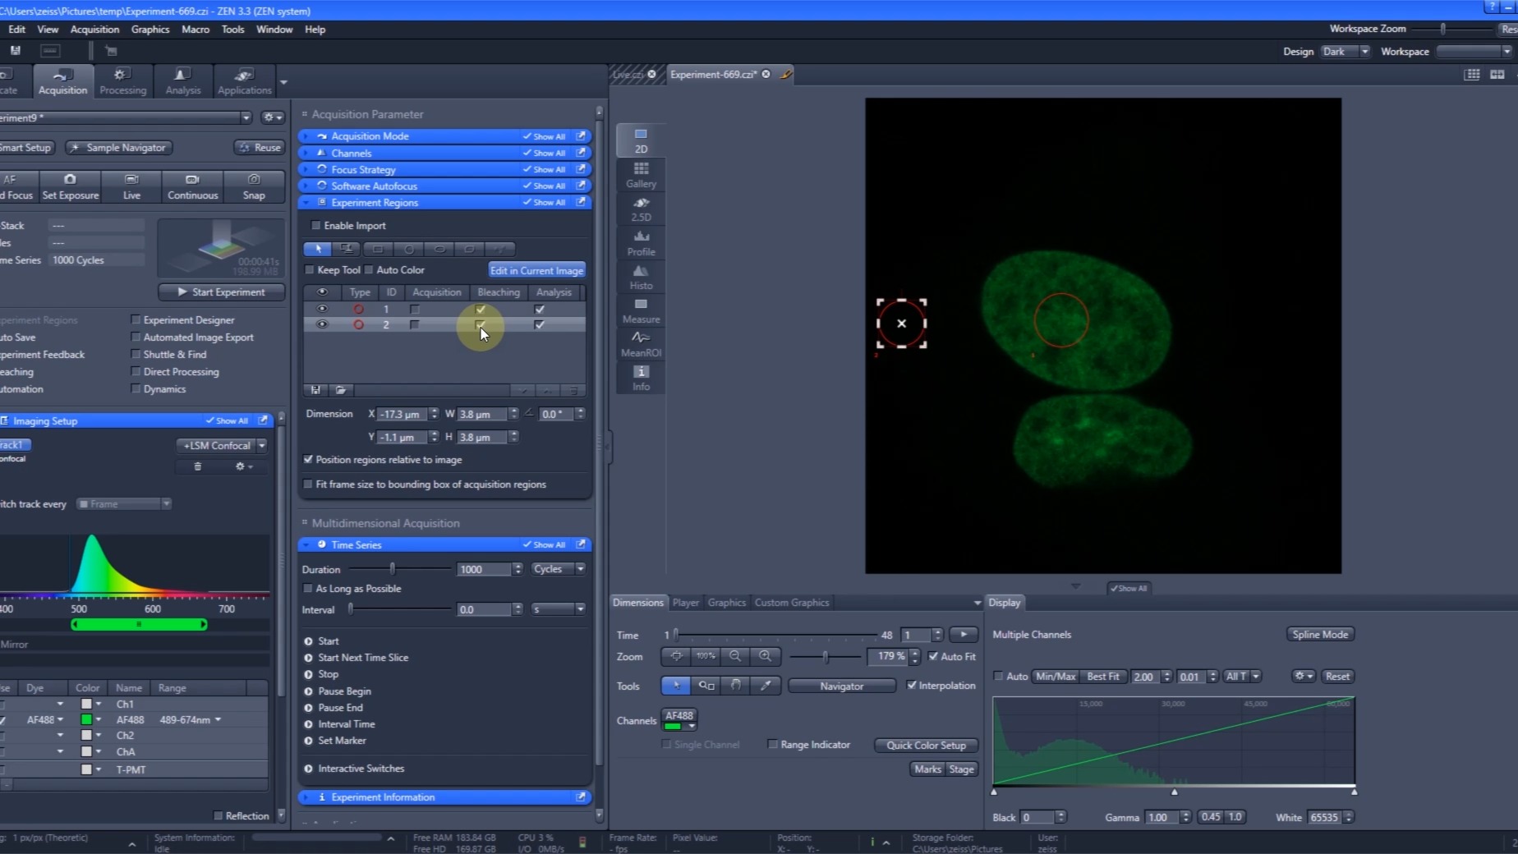Switch to the Processing tab
The image size is (1518, 854).
click(x=122, y=81)
